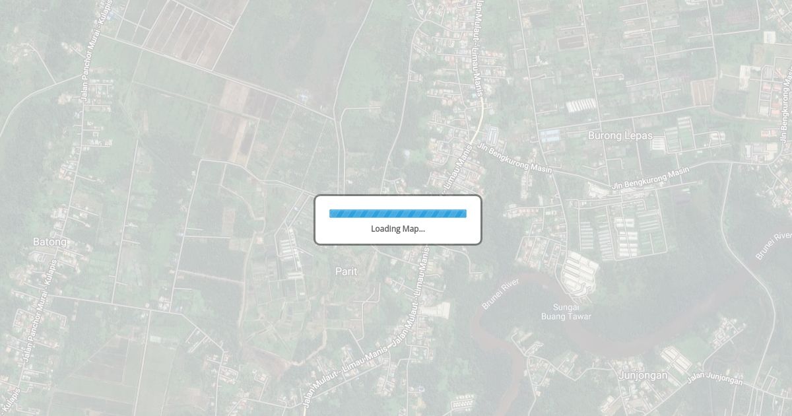The width and height of the screenshot is (792, 416).
Task: Select the Batong place label
Action: (x=49, y=242)
